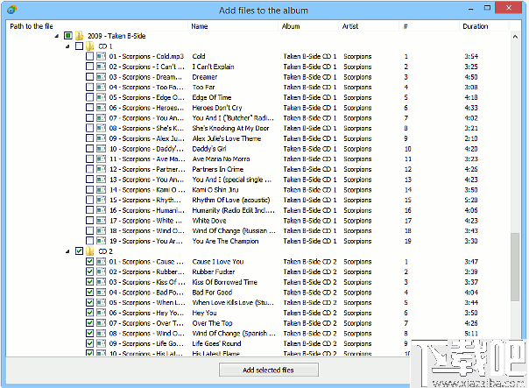
Task: Click the Add selected files button
Action: tap(269, 370)
